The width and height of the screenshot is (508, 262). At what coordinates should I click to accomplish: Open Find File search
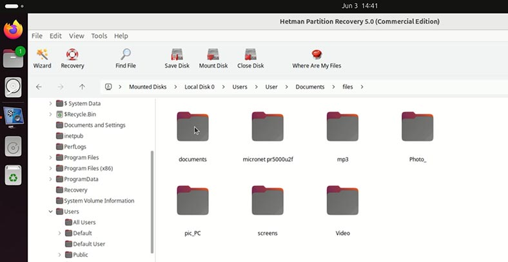pos(125,59)
